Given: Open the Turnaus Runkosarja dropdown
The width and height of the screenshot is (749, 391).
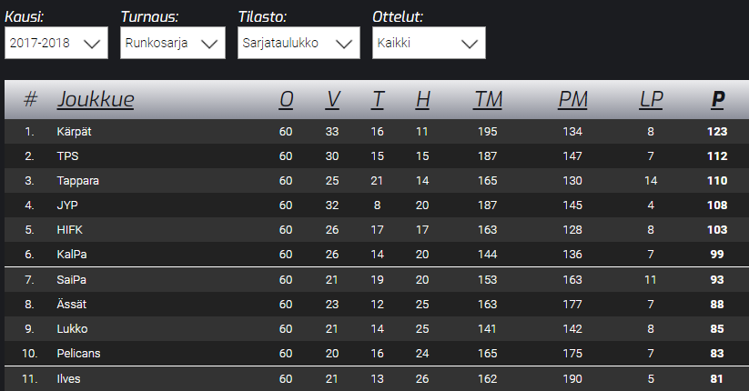Looking at the screenshot, I should 172,43.
